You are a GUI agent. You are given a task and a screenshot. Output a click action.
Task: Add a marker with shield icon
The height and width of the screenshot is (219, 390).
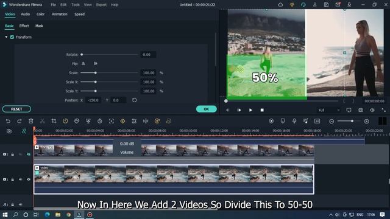coord(283,121)
